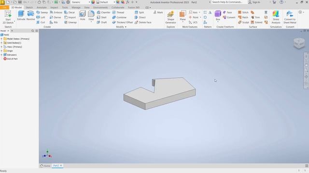
Task: Switch to the Tools tab
Action: pyautogui.click(x=65, y=8)
